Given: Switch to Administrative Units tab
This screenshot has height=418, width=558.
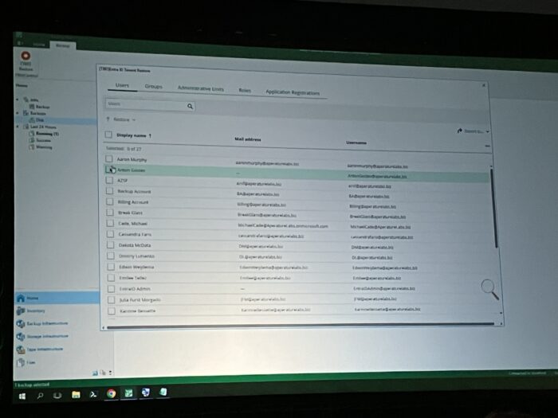Looking at the screenshot, I should (x=201, y=88).
